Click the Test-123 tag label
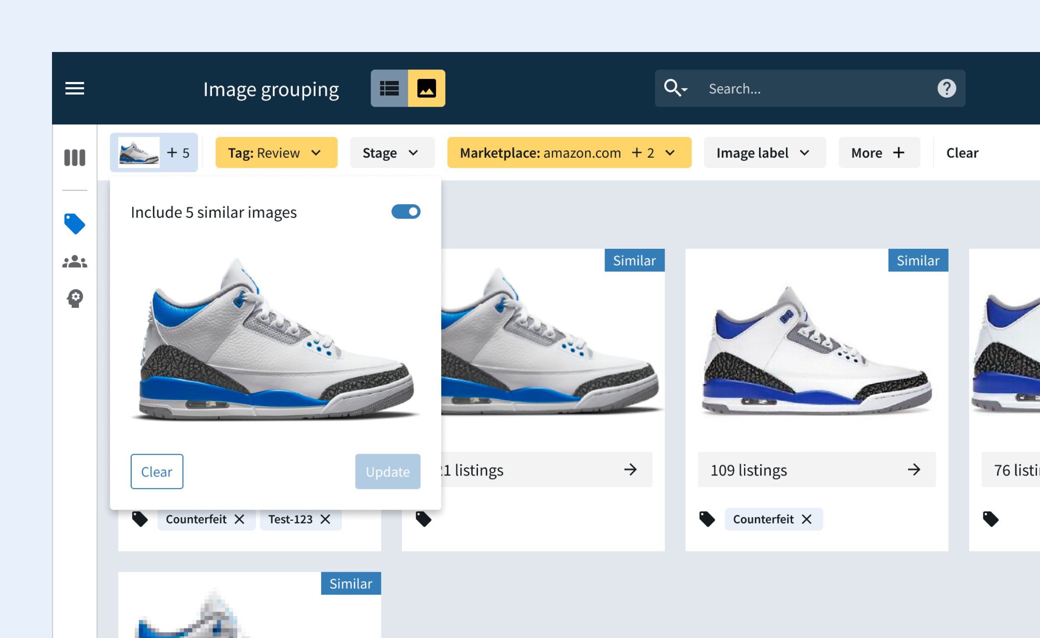1040x638 pixels. click(290, 519)
